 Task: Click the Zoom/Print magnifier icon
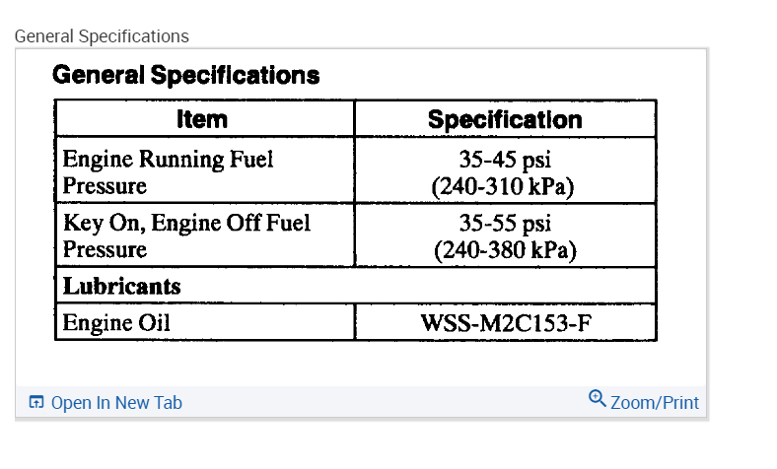click(597, 398)
